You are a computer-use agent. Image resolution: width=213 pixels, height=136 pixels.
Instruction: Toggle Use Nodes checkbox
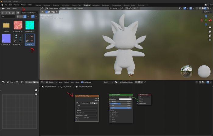pos(82,82)
